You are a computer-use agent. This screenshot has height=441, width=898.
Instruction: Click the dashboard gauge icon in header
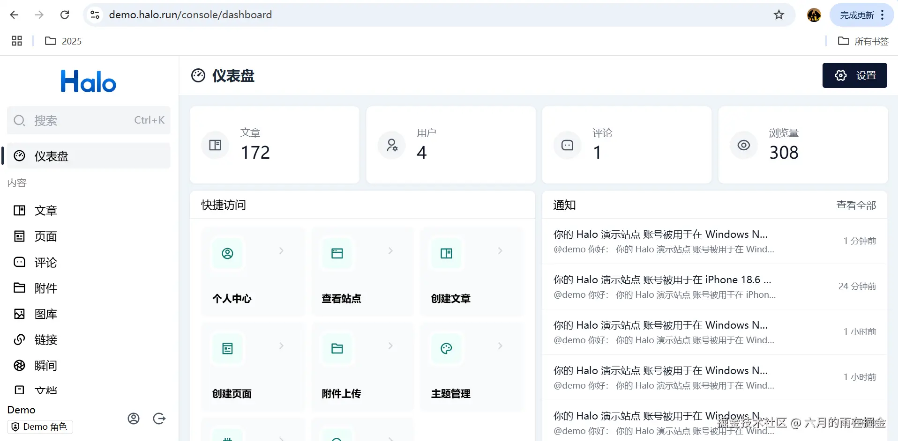click(198, 75)
